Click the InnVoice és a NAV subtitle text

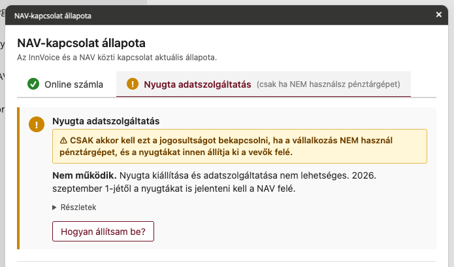click(117, 58)
